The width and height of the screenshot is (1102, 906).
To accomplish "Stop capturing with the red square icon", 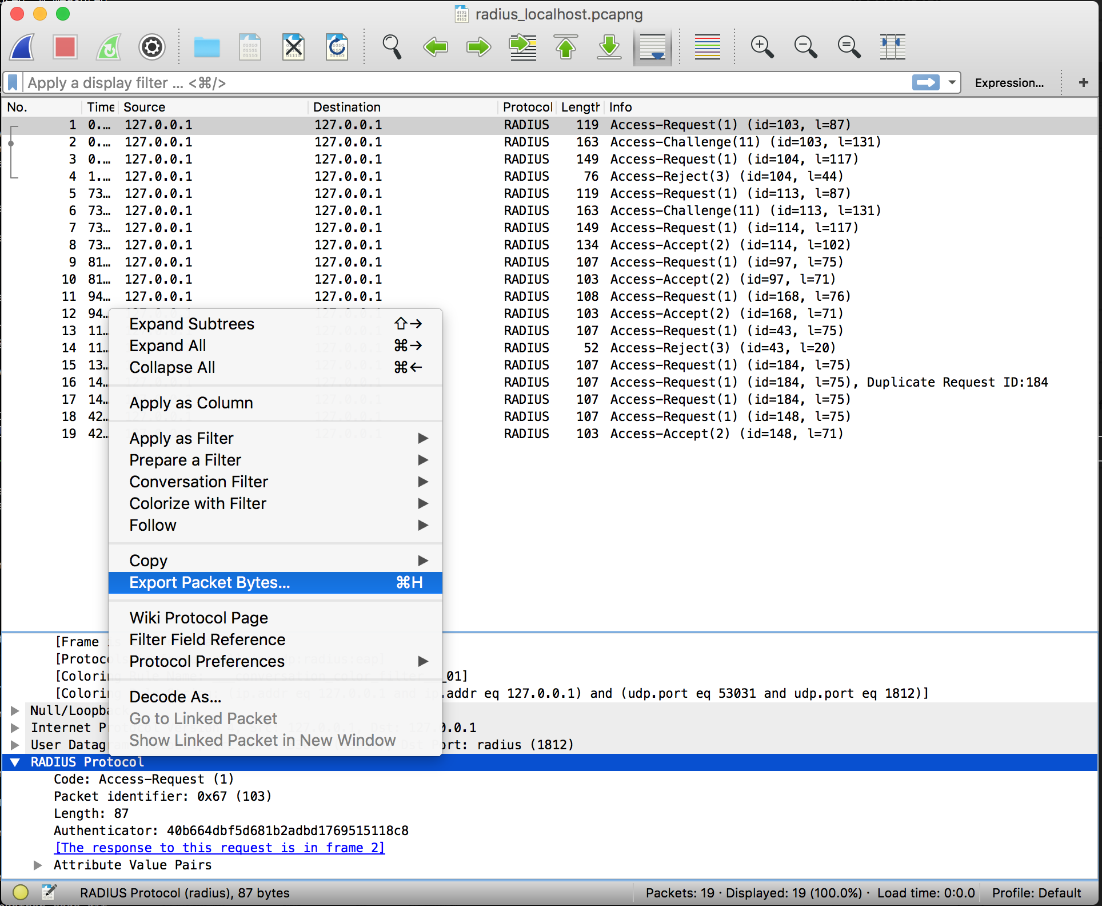I will point(65,47).
